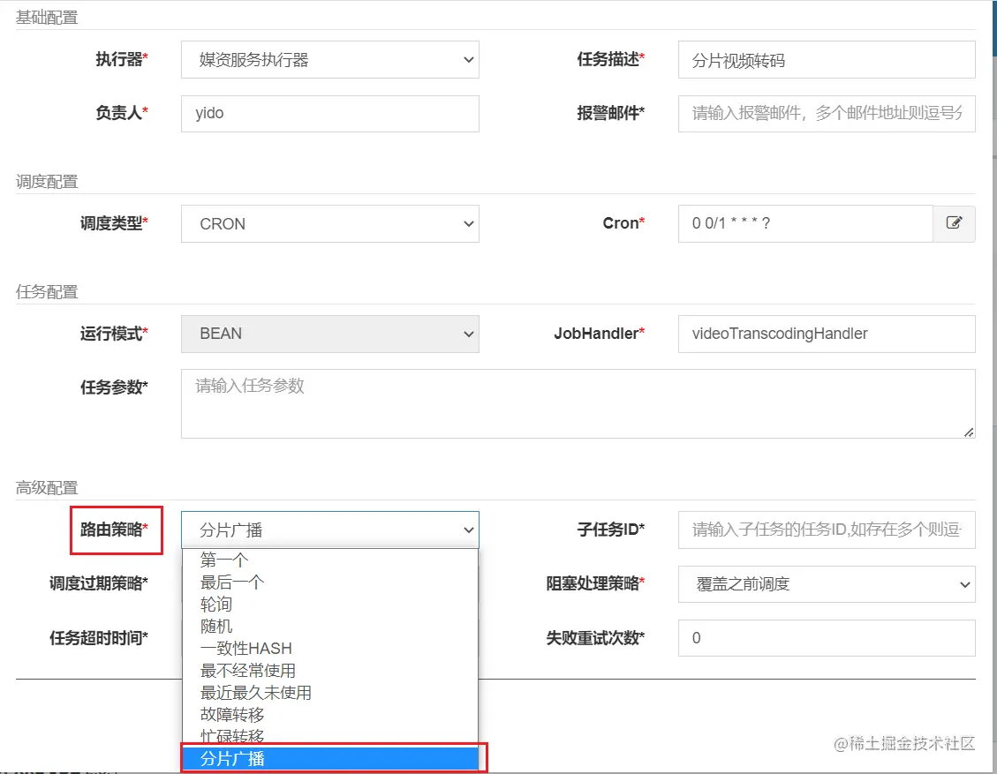Expand the 阻塞处理策略 dropdown

click(827, 584)
